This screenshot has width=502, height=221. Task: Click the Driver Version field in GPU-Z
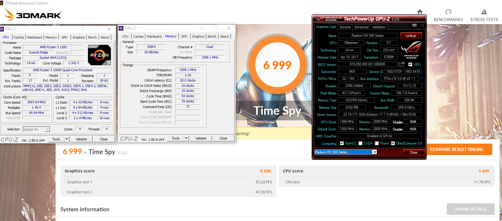380,114
